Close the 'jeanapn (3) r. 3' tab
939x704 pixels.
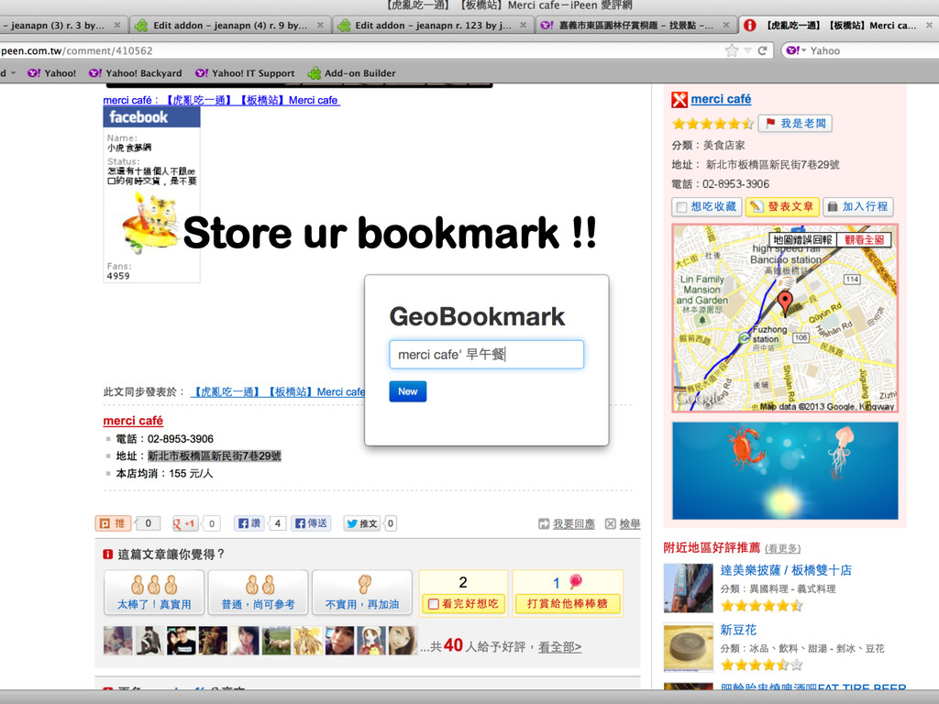(117, 25)
